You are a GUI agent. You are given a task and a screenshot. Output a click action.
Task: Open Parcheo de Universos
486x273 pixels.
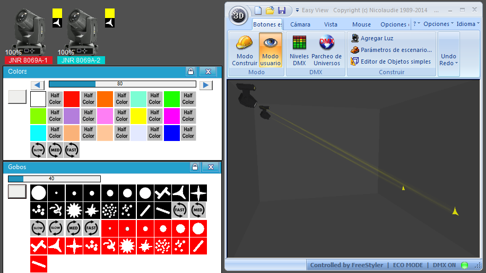pos(327,50)
